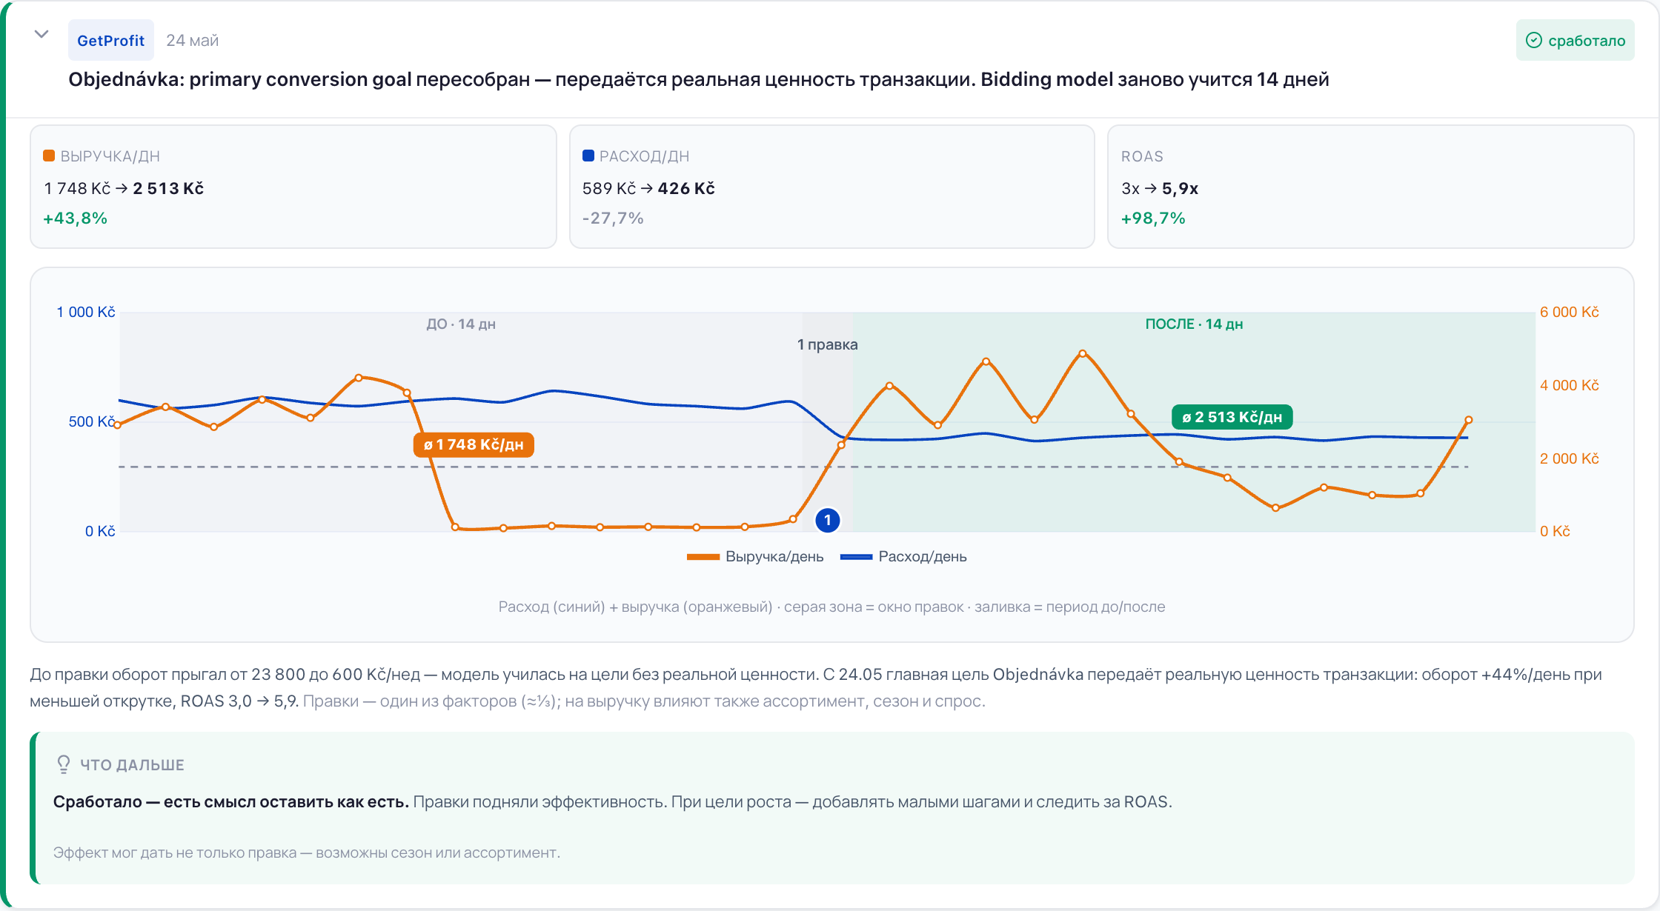Select the 'ПОСЛЕ · 14 дн' period label
The height and width of the screenshot is (911, 1660).
1194,324
